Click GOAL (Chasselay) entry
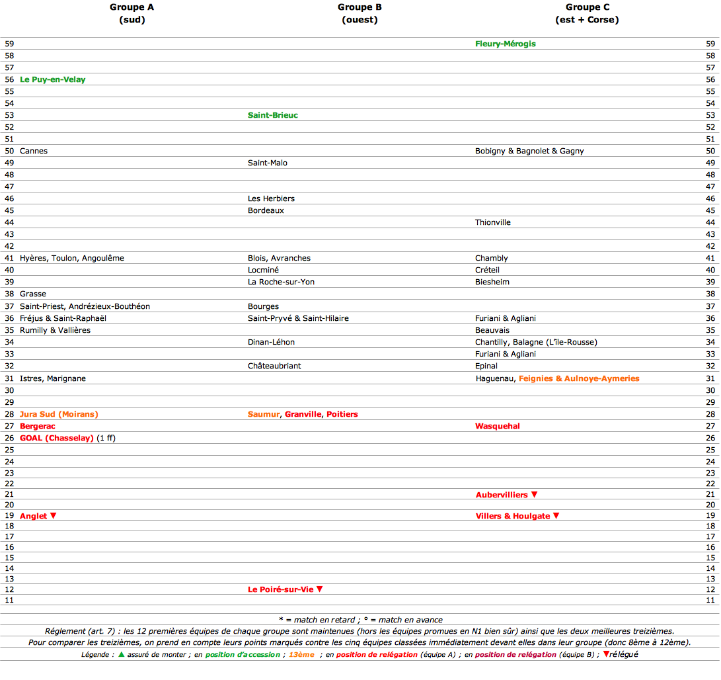The image size is (721, 680). tap(57, 439)
